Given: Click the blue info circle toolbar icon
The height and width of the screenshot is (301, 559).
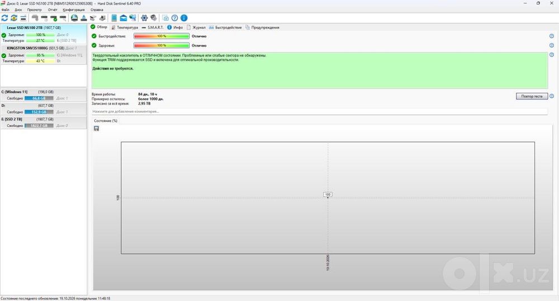Looking at the screenshot, I should 184,18.
